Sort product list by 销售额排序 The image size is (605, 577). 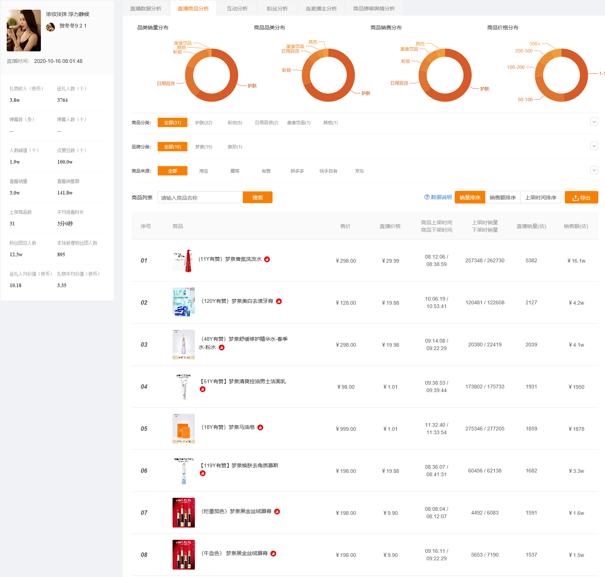coord(502,198)
